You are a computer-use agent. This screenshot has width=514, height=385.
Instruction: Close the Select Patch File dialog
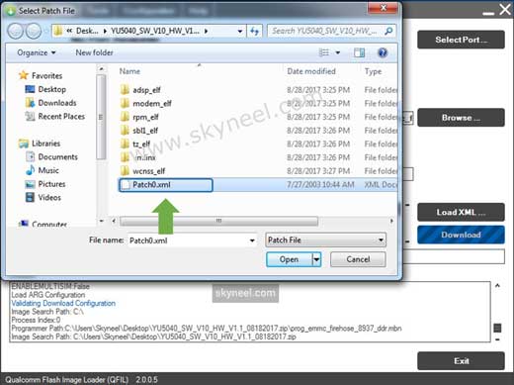[x=383, y=7]
